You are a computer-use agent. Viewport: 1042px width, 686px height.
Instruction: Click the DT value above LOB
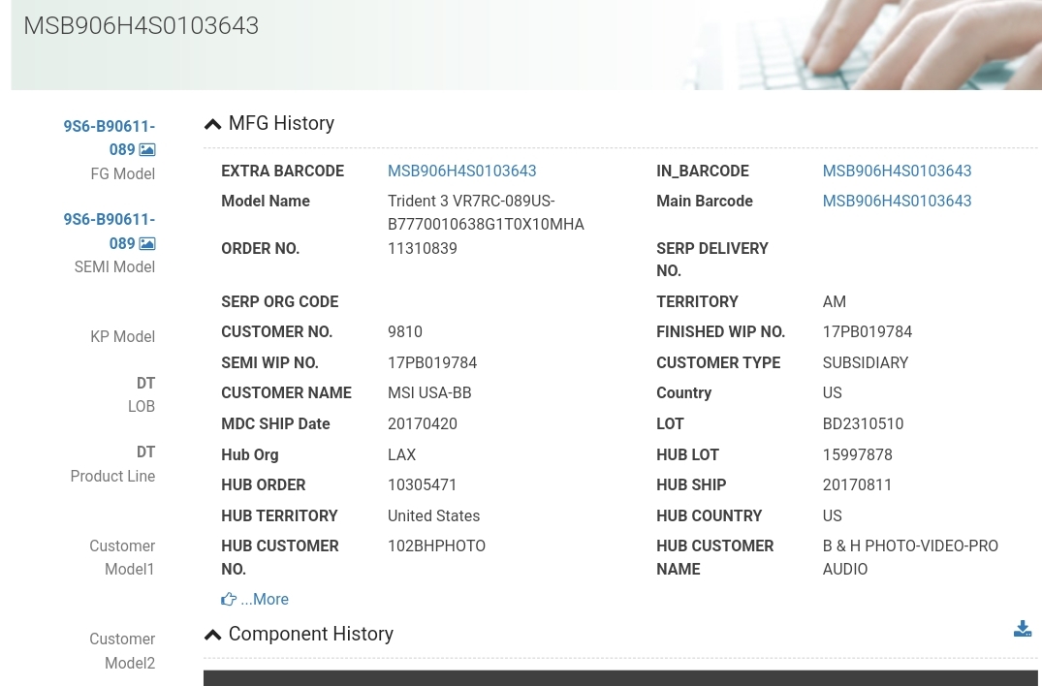coord(145,383)
